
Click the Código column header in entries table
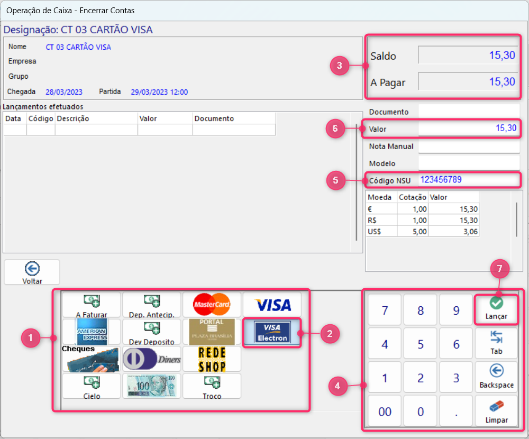pyautogui.click(x=41, y=118)
